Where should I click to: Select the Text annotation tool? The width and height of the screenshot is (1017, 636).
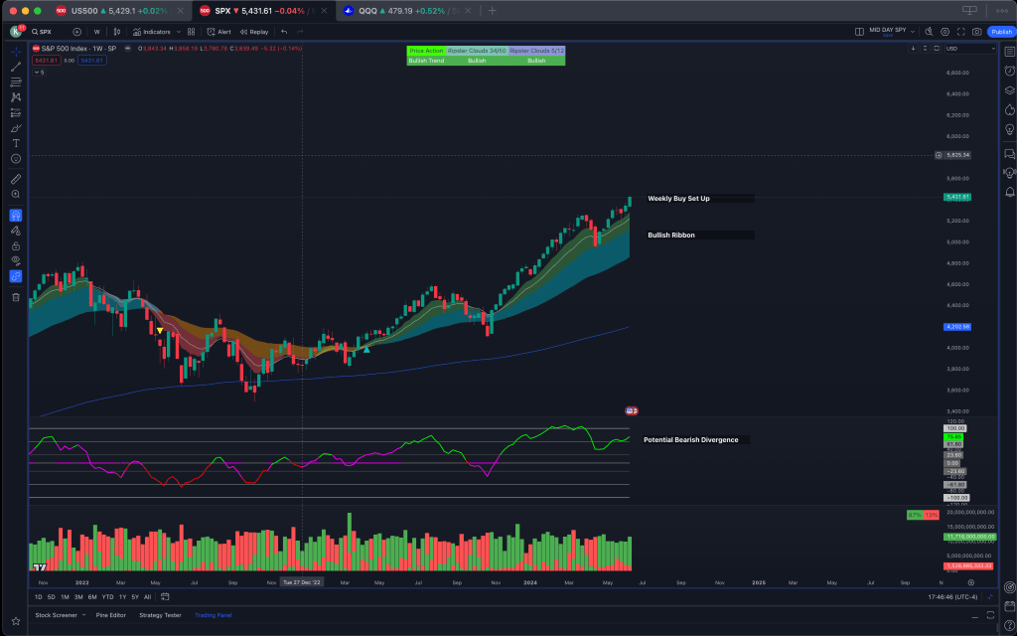click(x=16, y=143)
